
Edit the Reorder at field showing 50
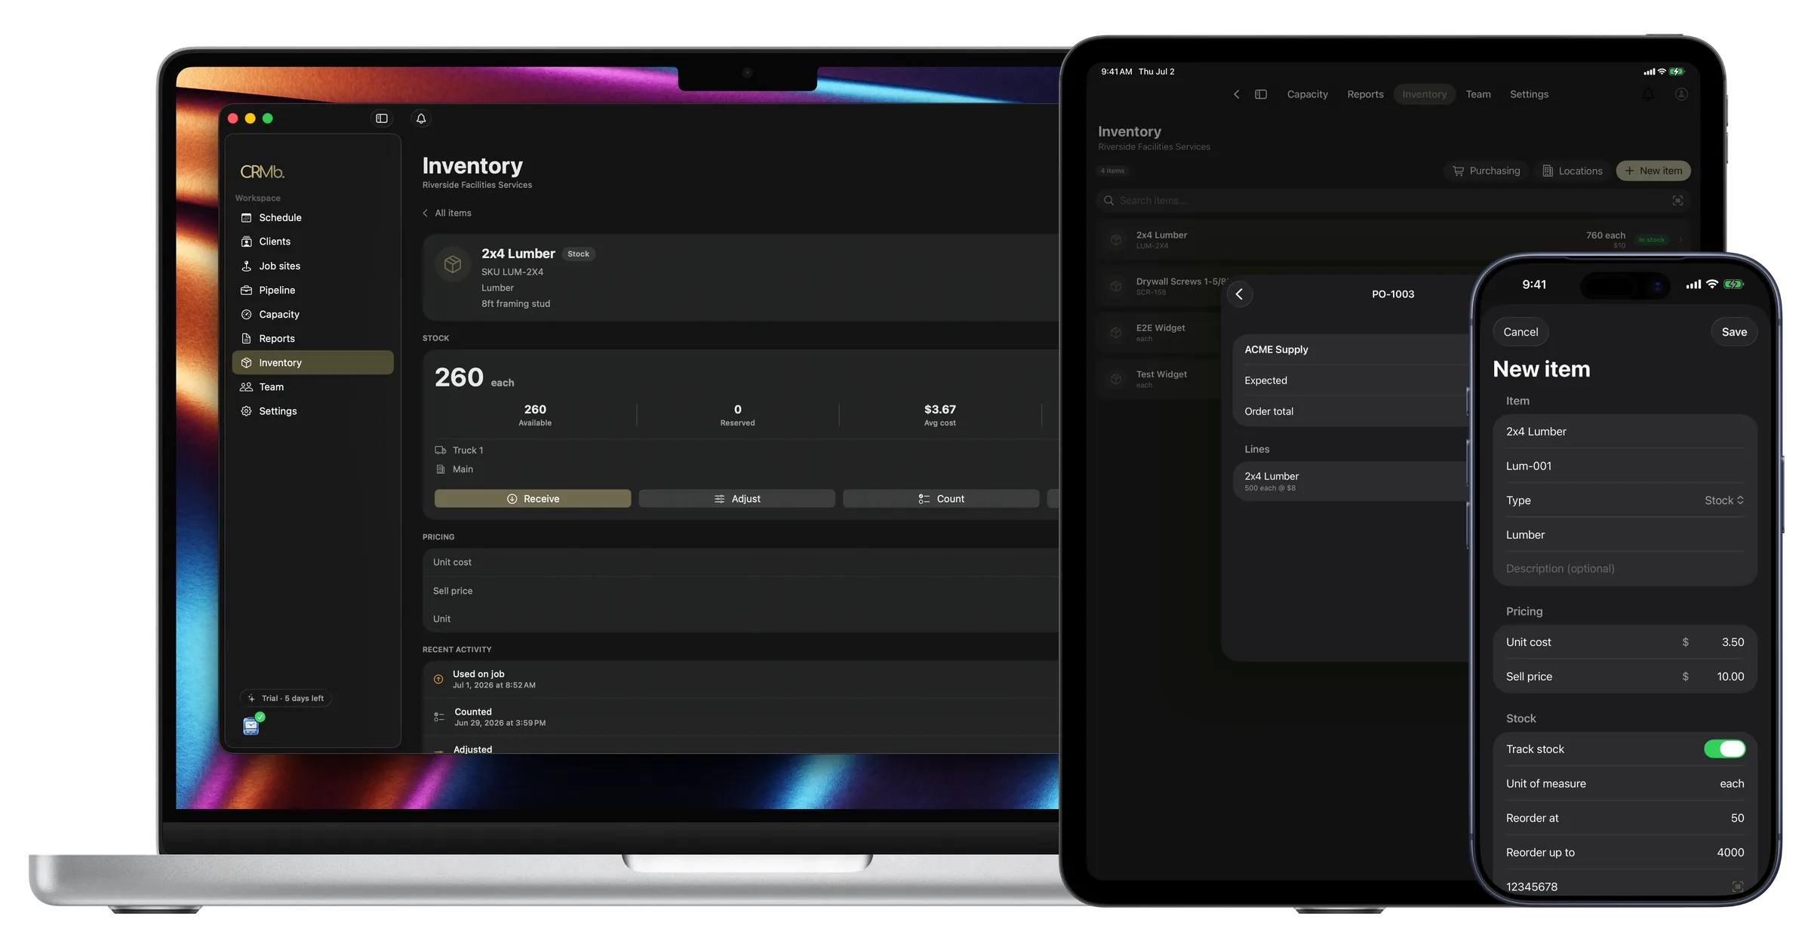(1625, 818)
